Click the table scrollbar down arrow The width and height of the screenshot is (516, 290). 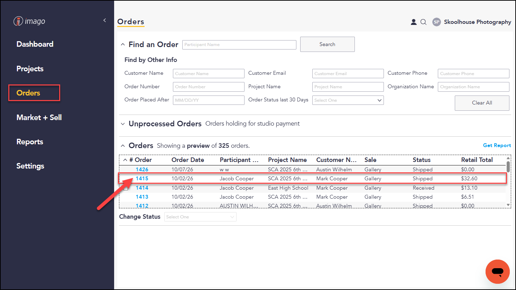coord(508,205)
